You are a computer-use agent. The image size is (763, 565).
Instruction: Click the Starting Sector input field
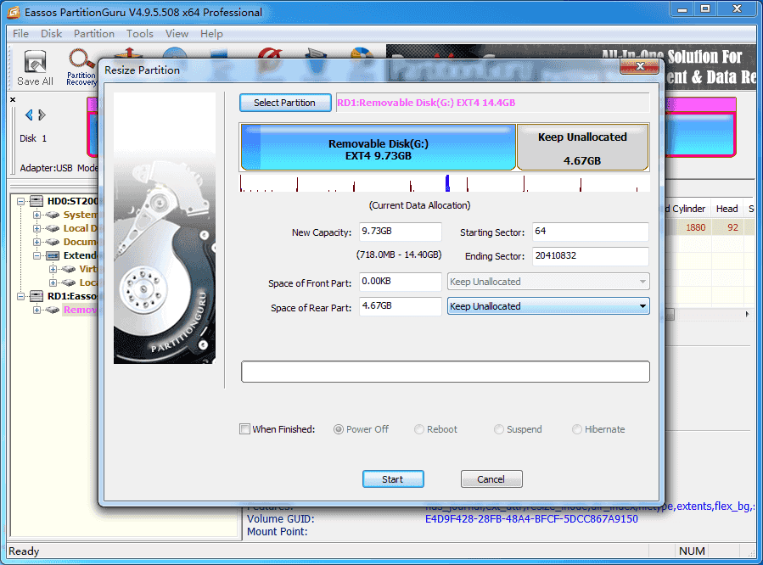pos(590,232)
